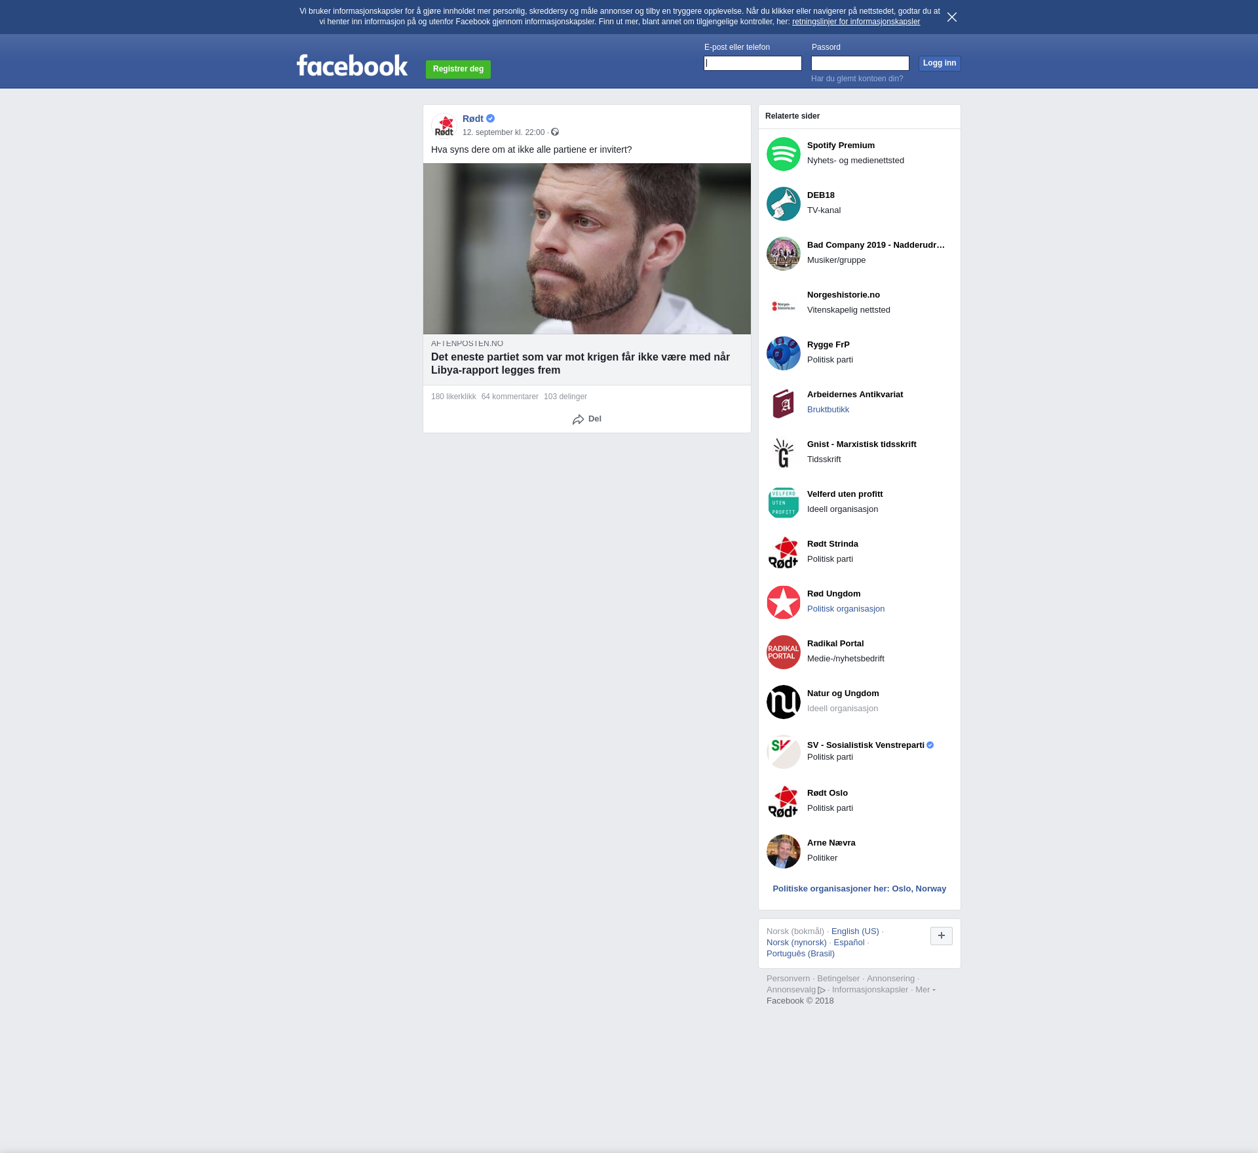The height and width of the screenshot is (1153, 1258).
Task: Close the cookie notice banner
Action: (952, 17)
